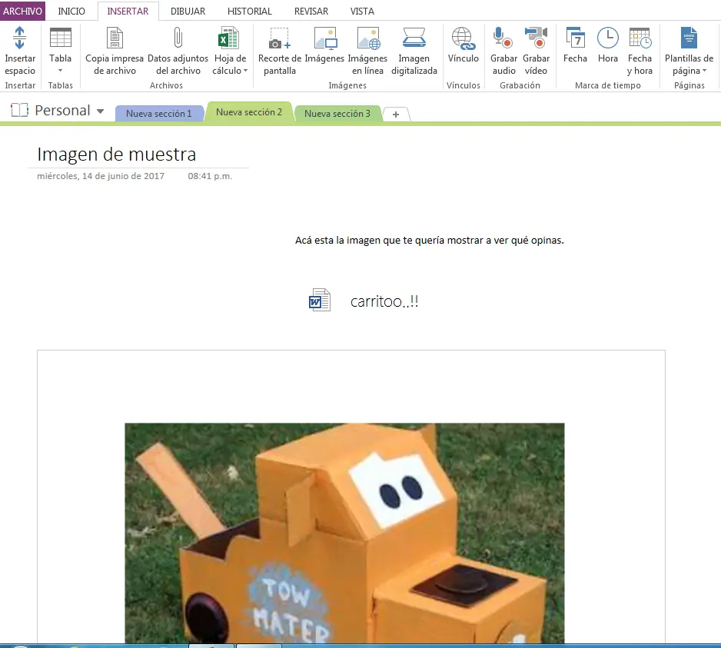721x648 pixels.
Task: Select the Tow Mater cardboard car image
Action: (344, 533)
